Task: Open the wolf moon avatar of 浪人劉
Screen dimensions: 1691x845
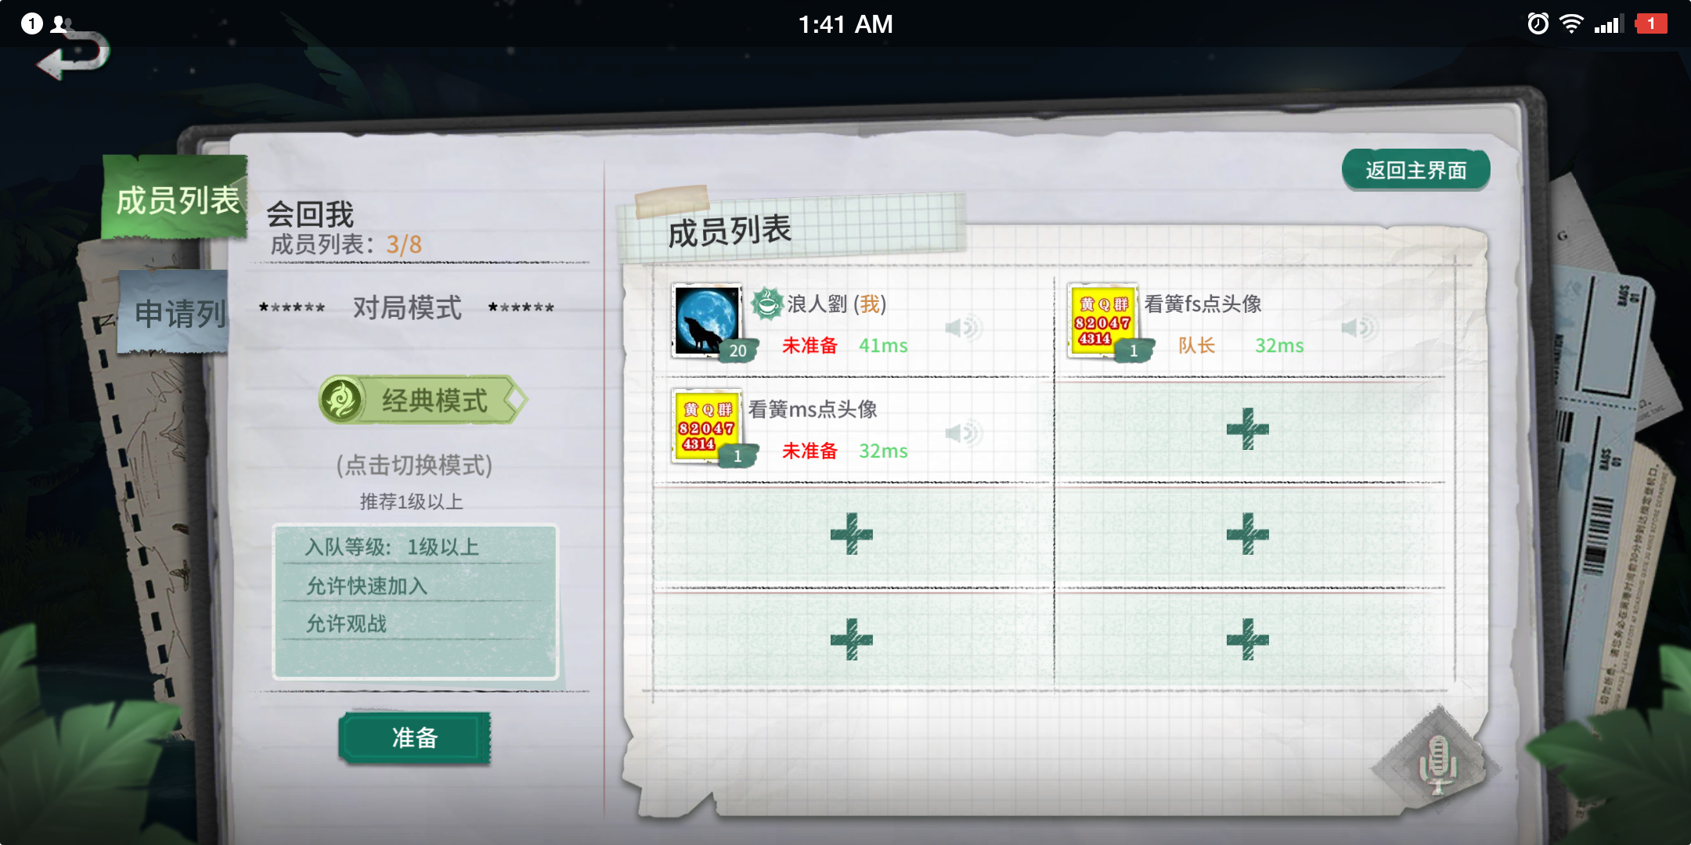Action: pyautogui.click(x=706, y=320)
